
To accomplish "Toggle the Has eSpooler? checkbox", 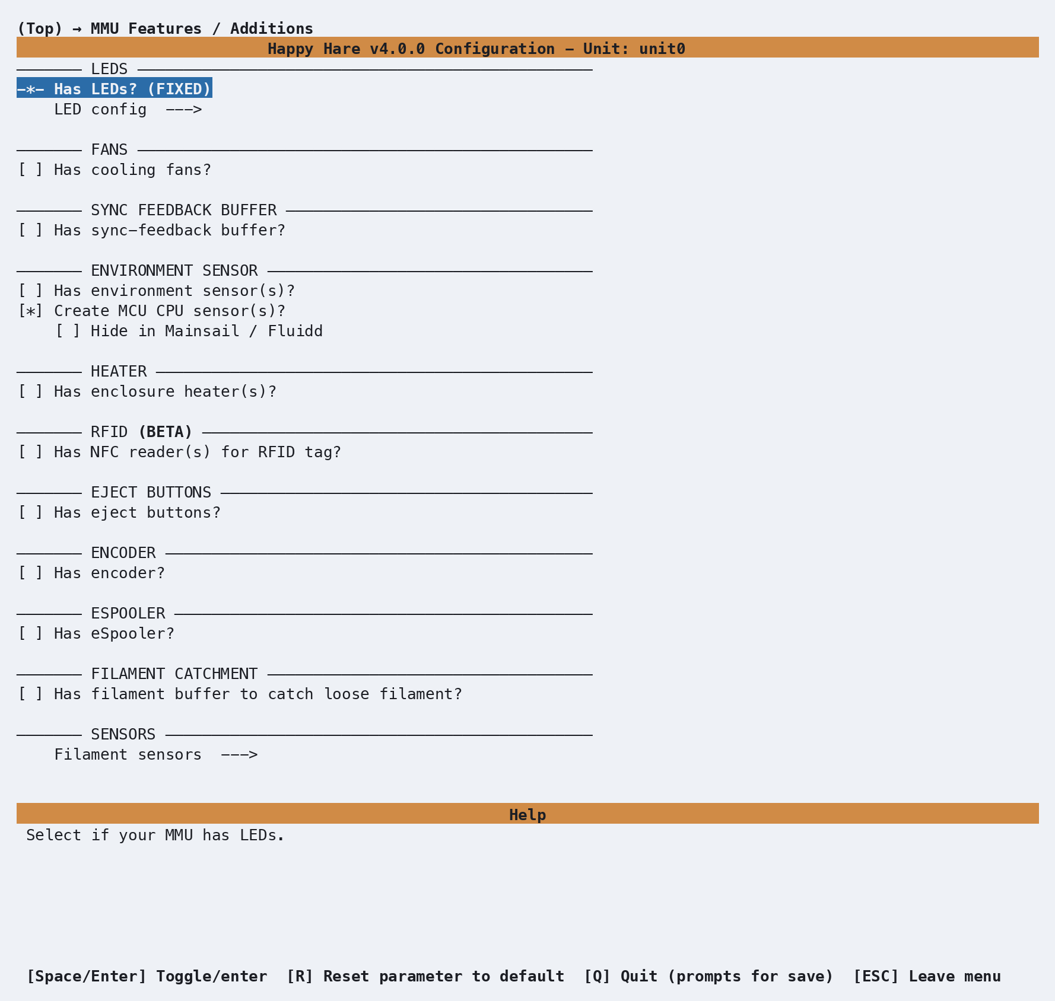I will [x=96, y=633].
